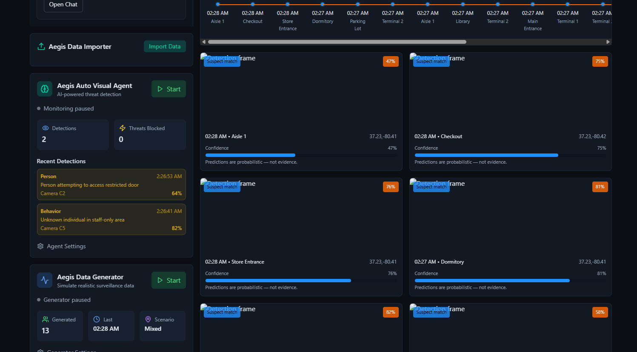637x352 pixels.
Task: Select the Store Entrance timeline marker
Action: coord(288,4)
